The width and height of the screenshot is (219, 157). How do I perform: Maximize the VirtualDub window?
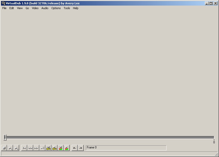point(211,3)
